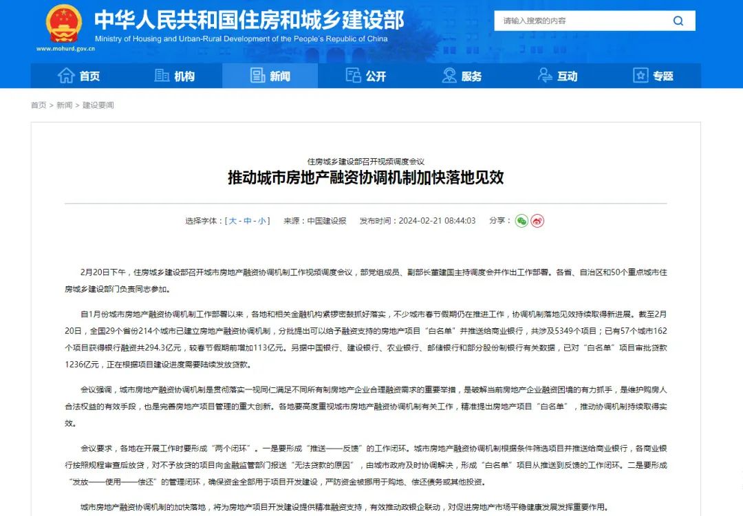Open the 专题 navigation tab
The height and width of the screenshot is (516, 743).
click(654, 76)
